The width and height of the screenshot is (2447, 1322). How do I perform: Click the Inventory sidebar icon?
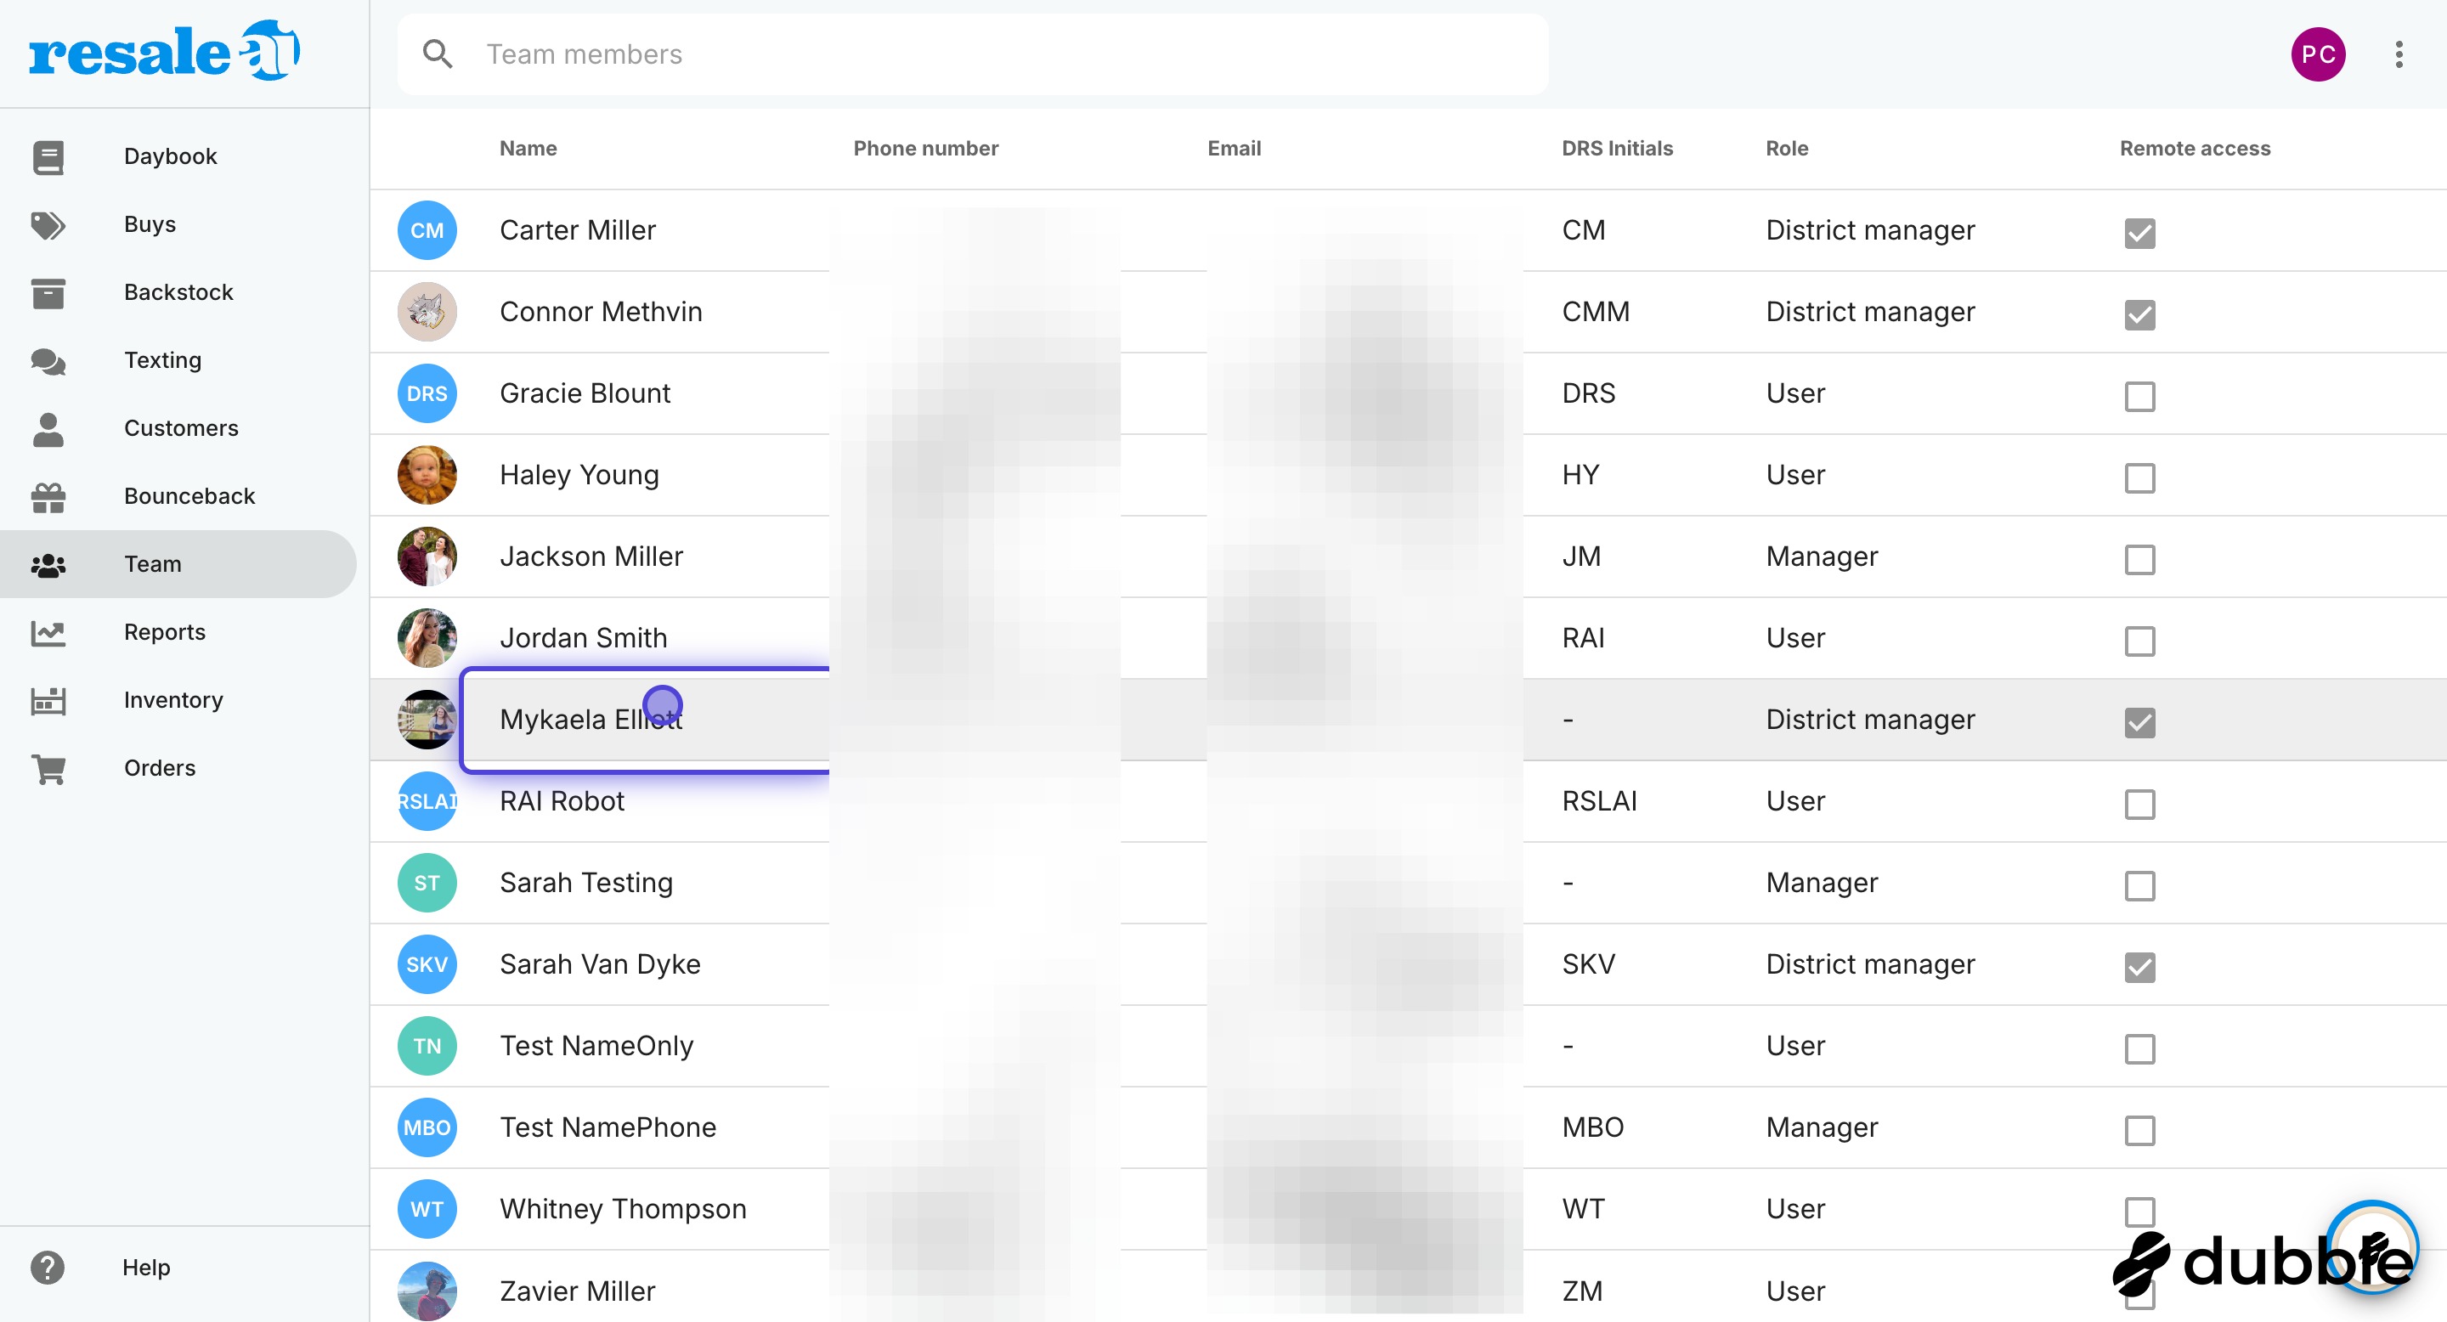48,701
